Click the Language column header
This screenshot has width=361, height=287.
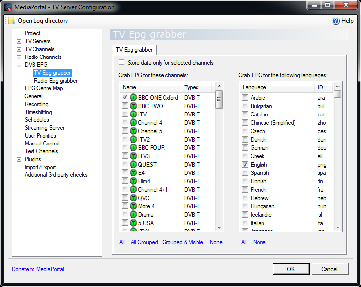click(x=277, y=87)
